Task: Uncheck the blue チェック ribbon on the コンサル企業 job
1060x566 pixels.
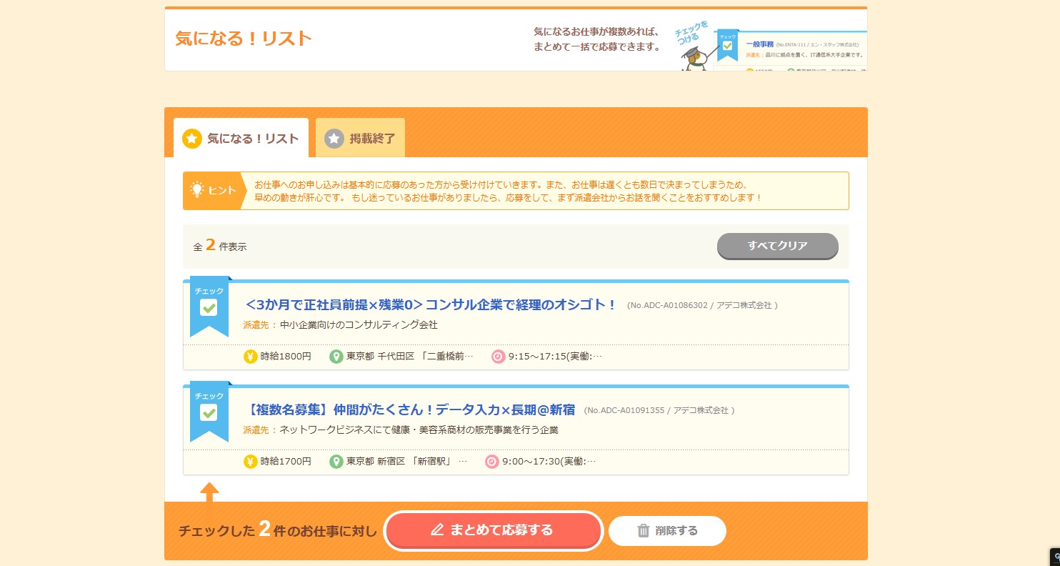Action: (208, 306)
